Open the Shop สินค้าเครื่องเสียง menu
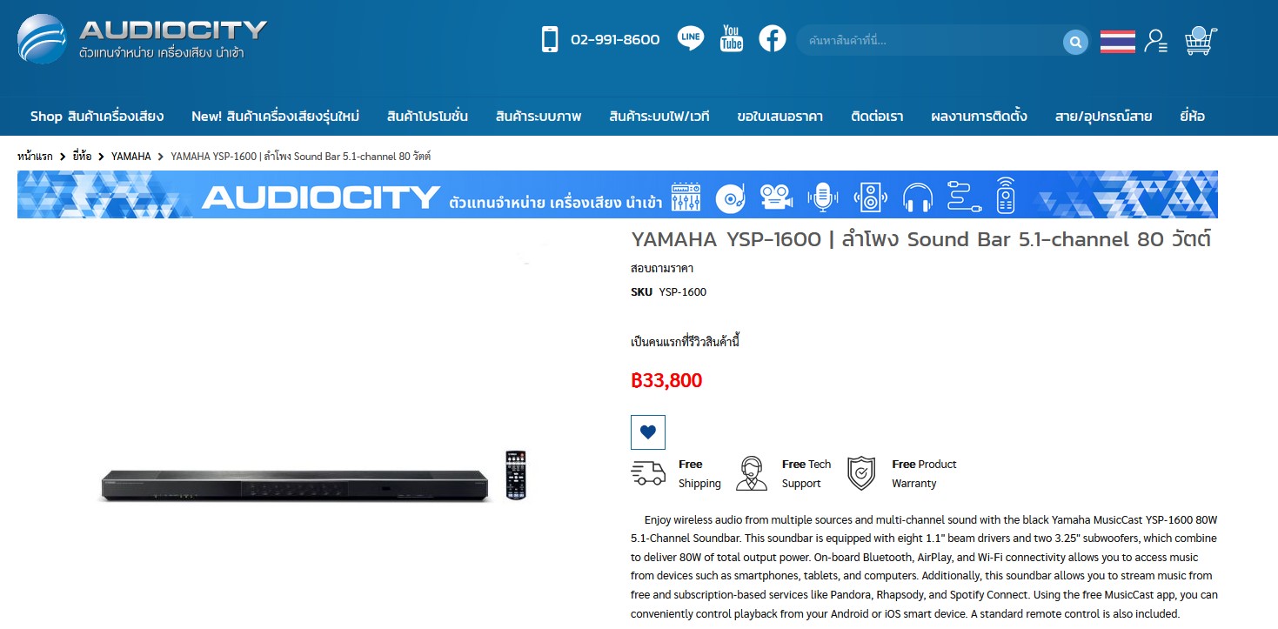This screenshot has height=629, width=1278. [97, 116]
